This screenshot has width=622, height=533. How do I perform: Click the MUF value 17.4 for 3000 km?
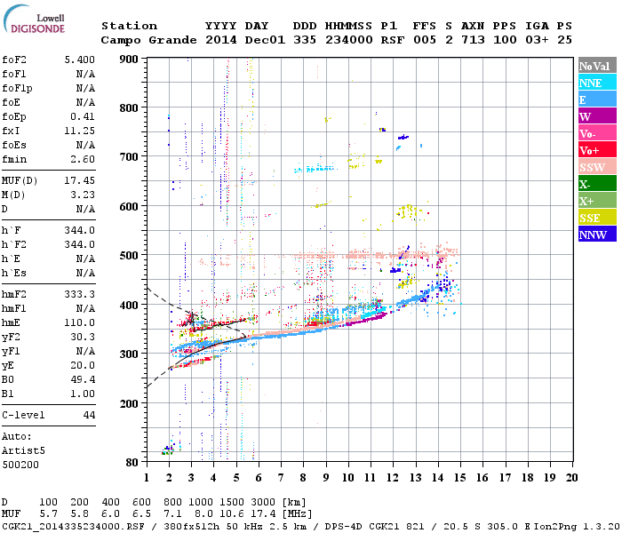point(263,514)
